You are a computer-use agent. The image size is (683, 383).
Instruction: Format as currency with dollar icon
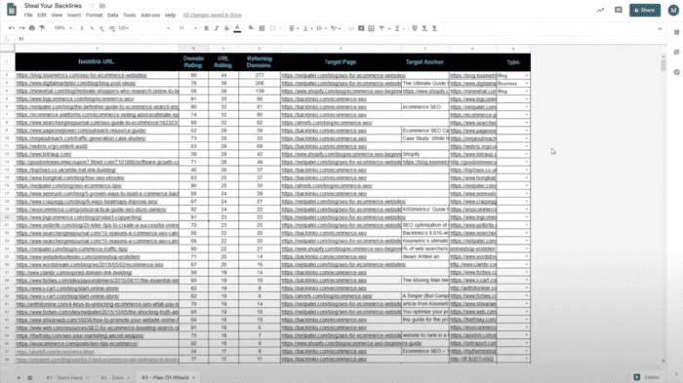(x=82, y=28)
